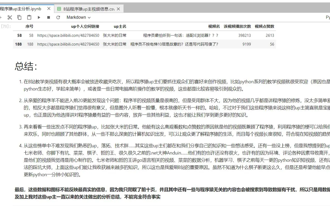
Task: Open the Markdown cell type dropdown
Action: [79, 17]
